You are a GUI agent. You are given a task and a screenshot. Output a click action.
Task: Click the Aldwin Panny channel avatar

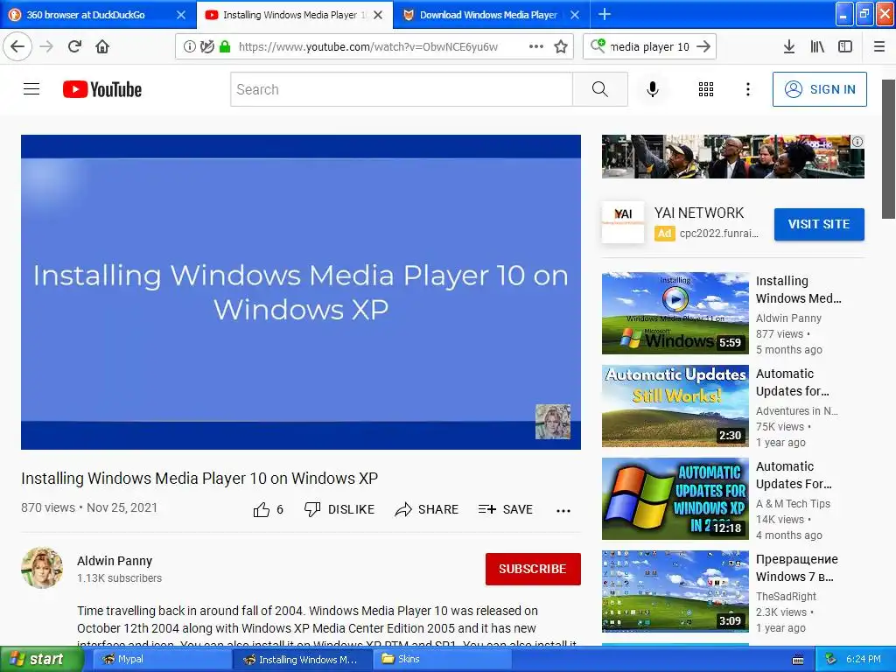(42, 568)
